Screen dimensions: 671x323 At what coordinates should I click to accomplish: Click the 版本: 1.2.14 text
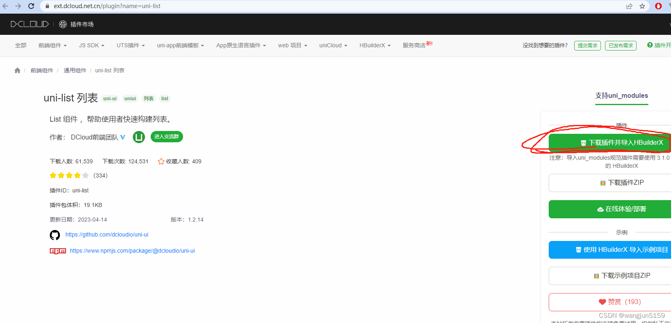pos(187,220)
